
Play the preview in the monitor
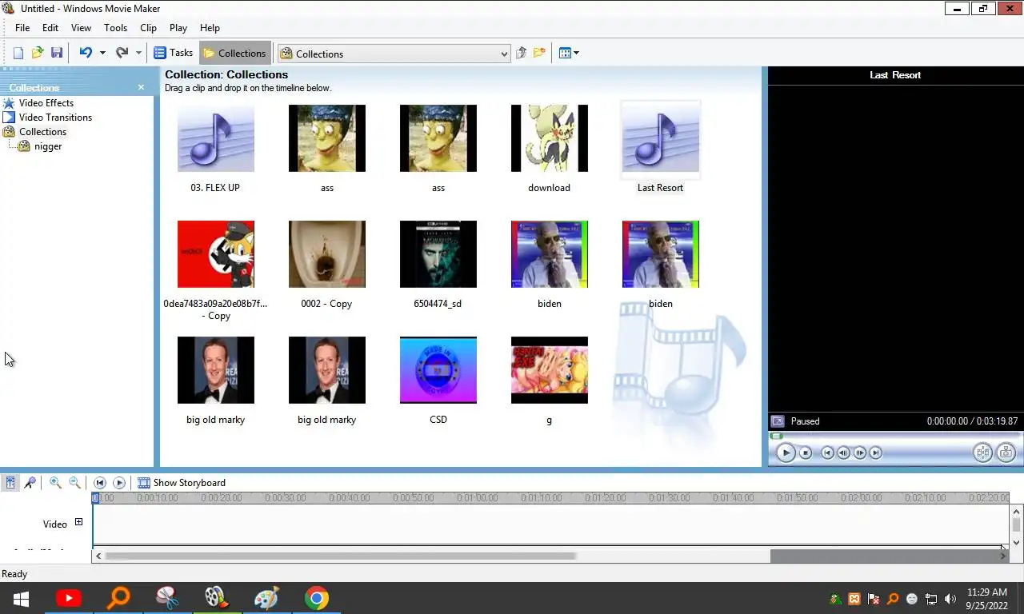click(786, 453)
